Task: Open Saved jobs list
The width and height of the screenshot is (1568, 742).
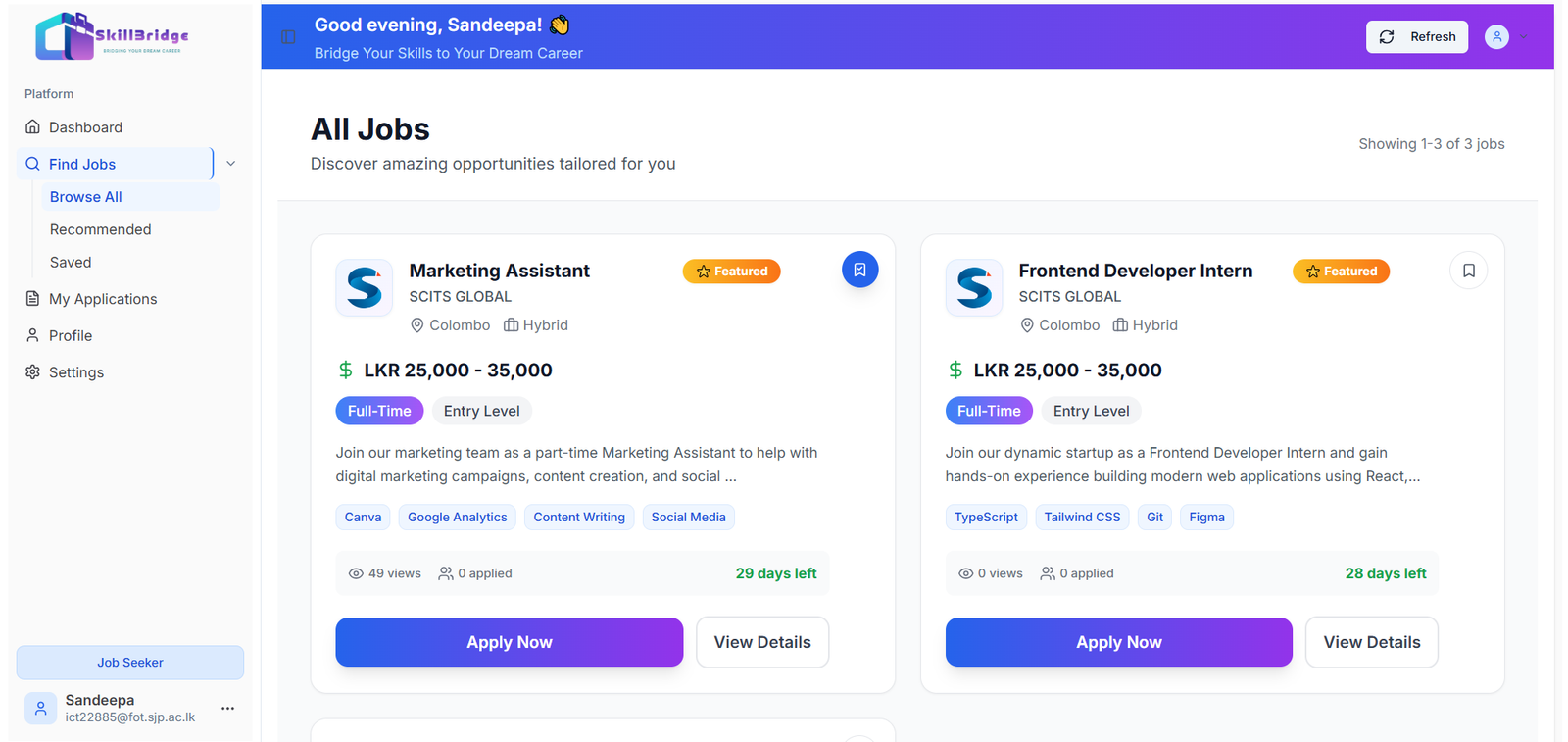Action: click(x=71, y=263)
